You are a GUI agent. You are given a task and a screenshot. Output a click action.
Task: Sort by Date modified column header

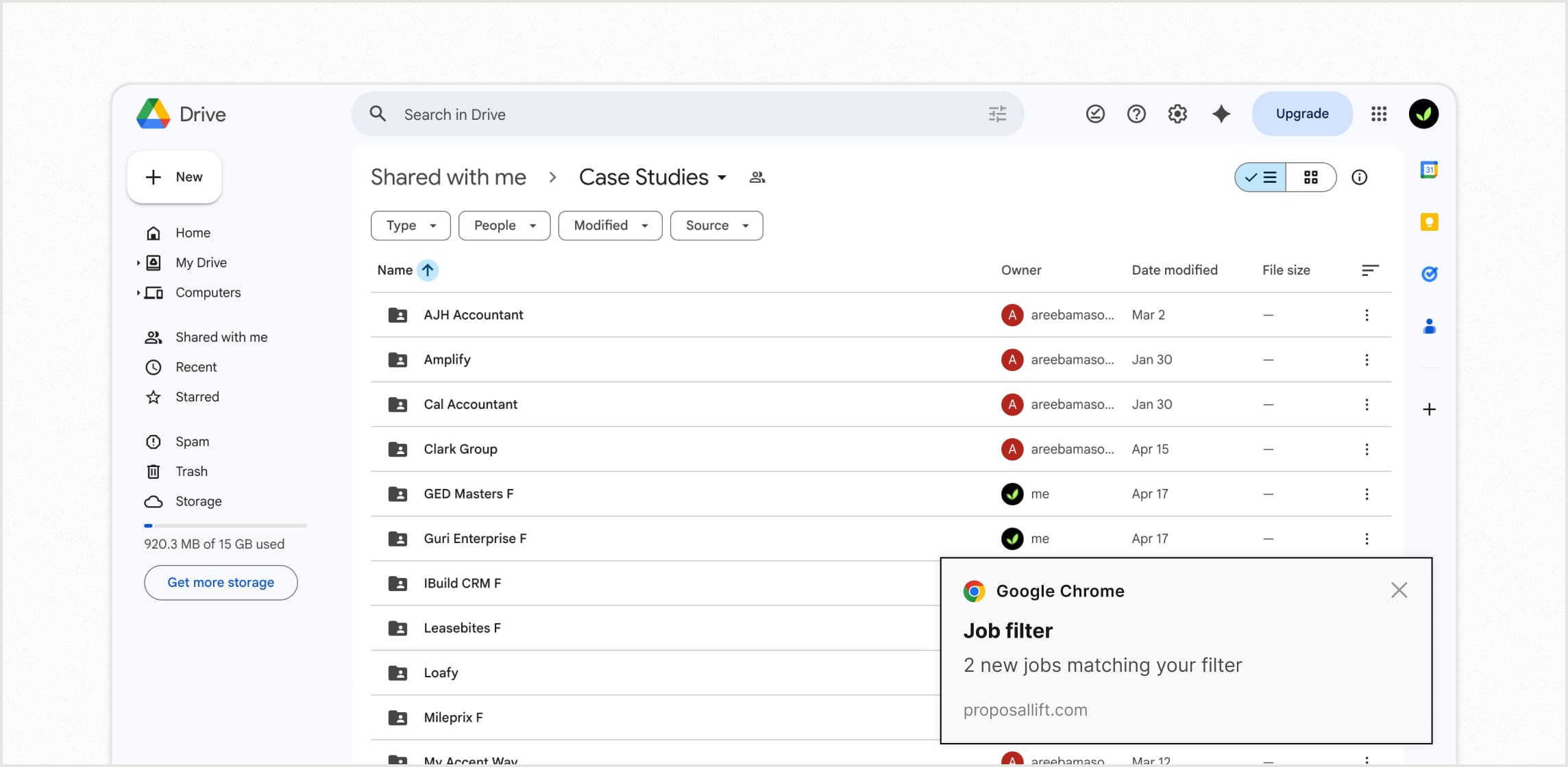(x=1175, y=271)
